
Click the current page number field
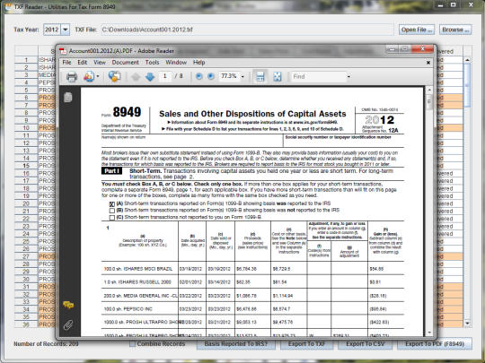coord(165,76)
